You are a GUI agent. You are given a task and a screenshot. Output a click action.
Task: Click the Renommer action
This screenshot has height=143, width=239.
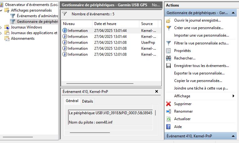[183, 111]
